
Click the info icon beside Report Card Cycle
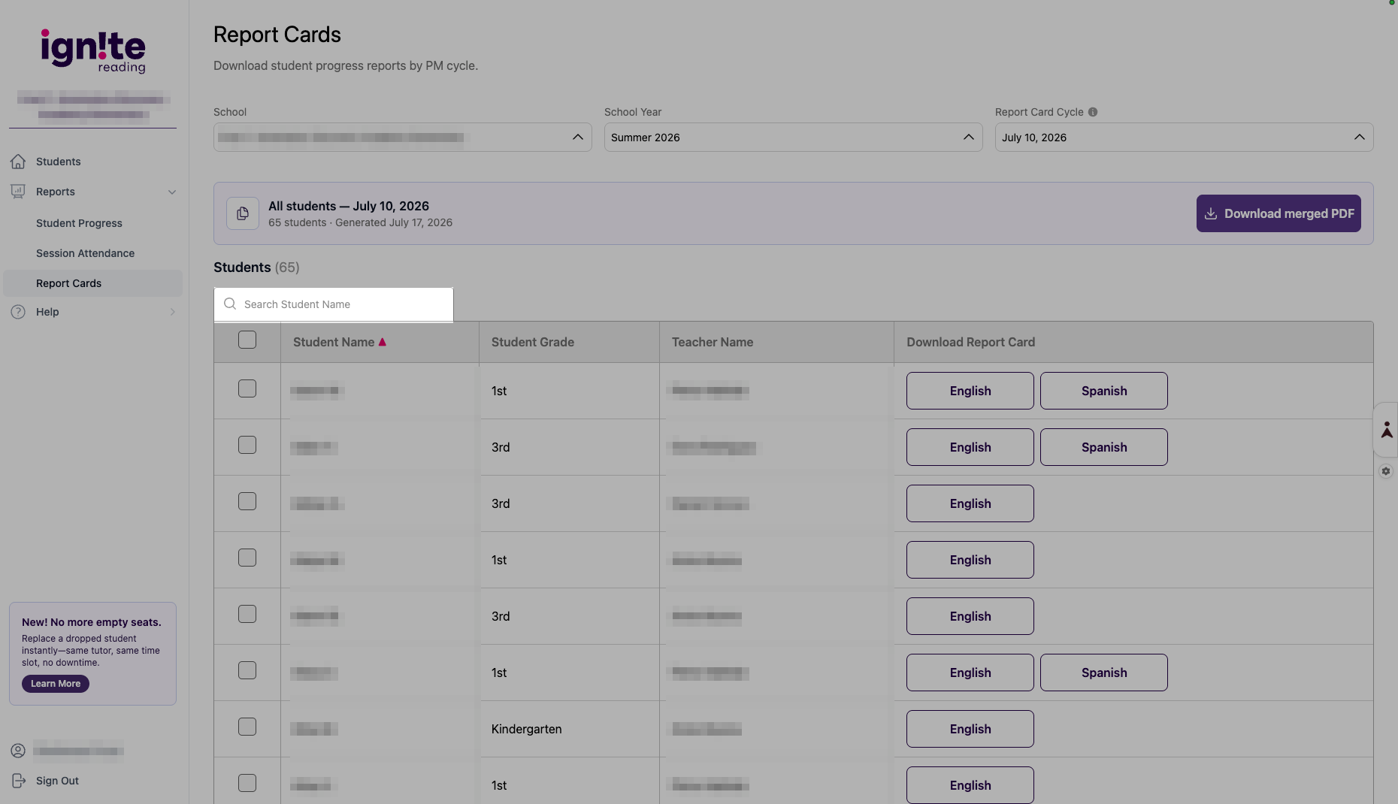pyautogui.click(x=1093, y=112)
